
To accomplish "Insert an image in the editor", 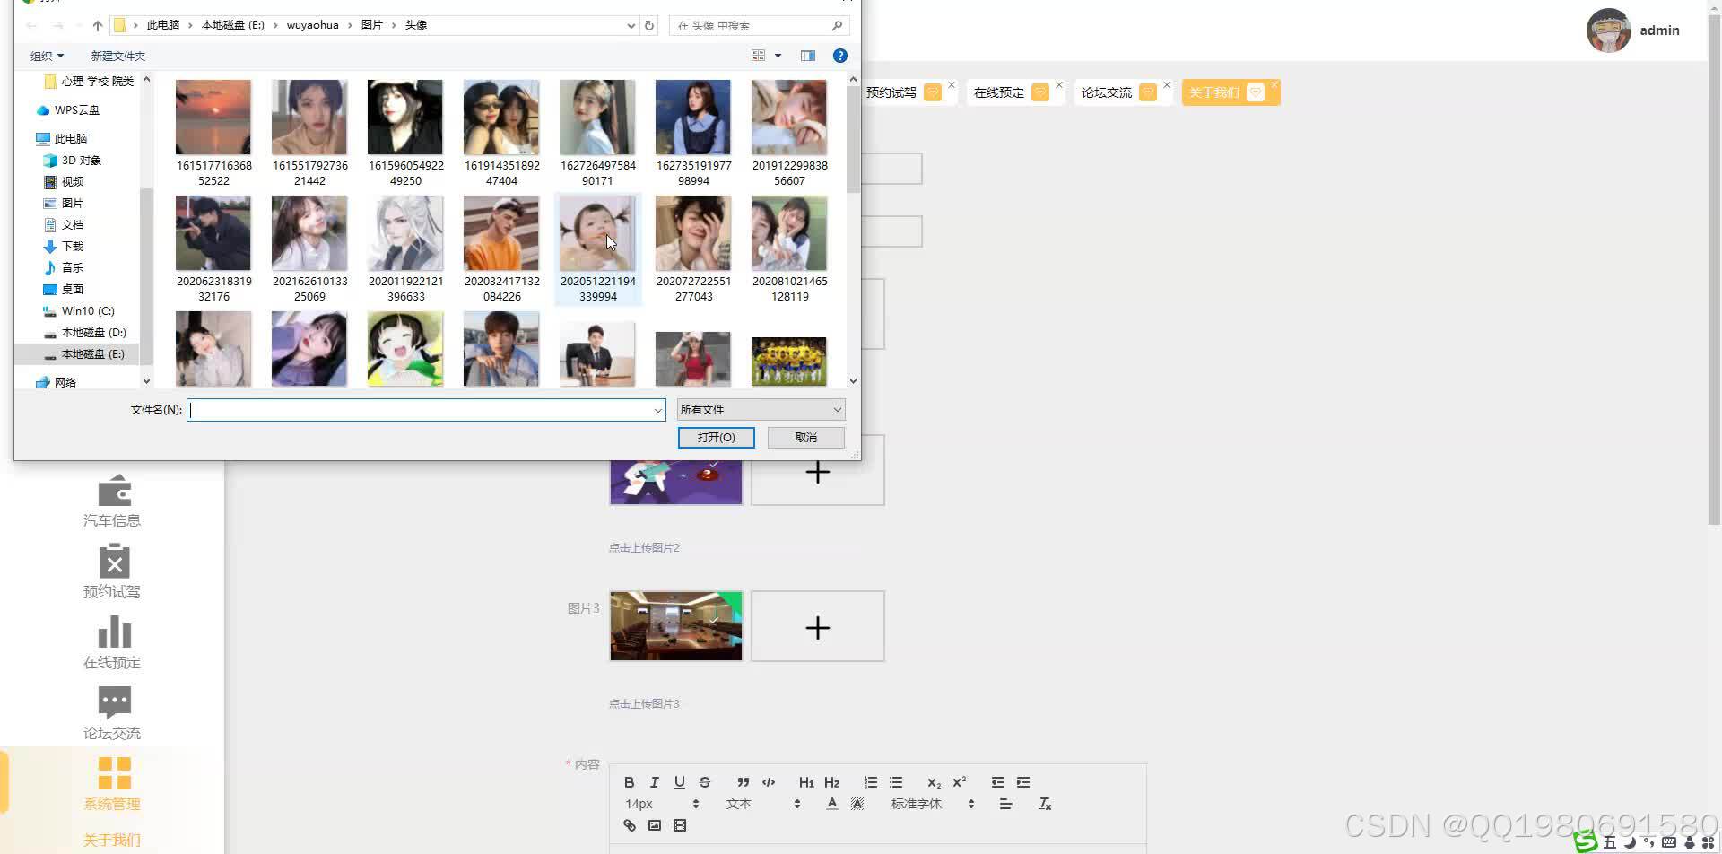I will 654,825.
